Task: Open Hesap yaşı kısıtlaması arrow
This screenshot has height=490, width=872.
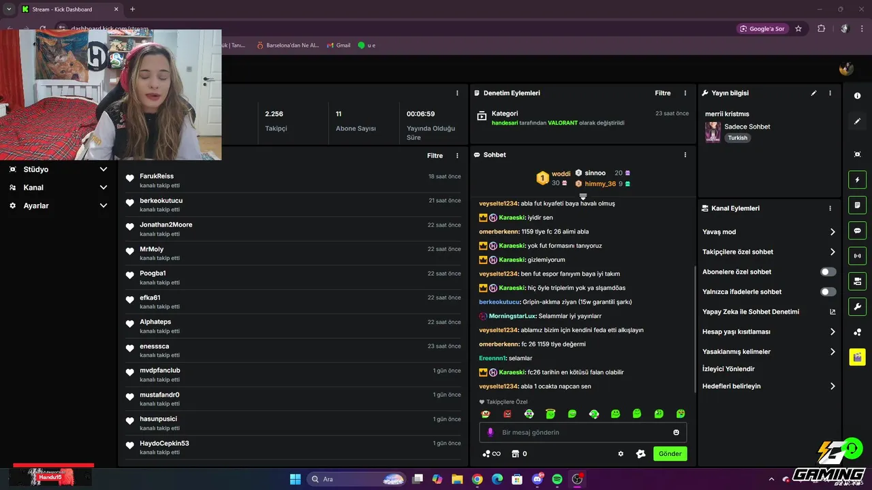Action: [x=832, y=332]
